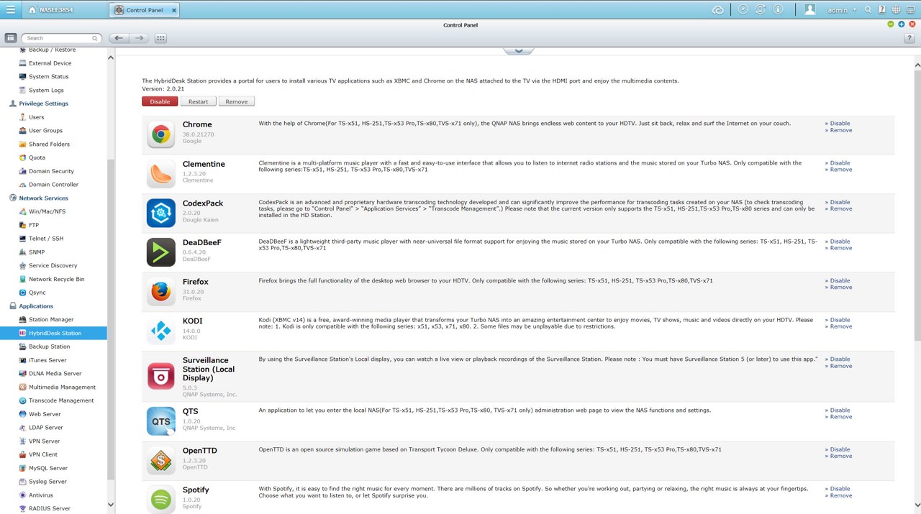Click the red Disable button for HybridDesk Station

[160, 101]
